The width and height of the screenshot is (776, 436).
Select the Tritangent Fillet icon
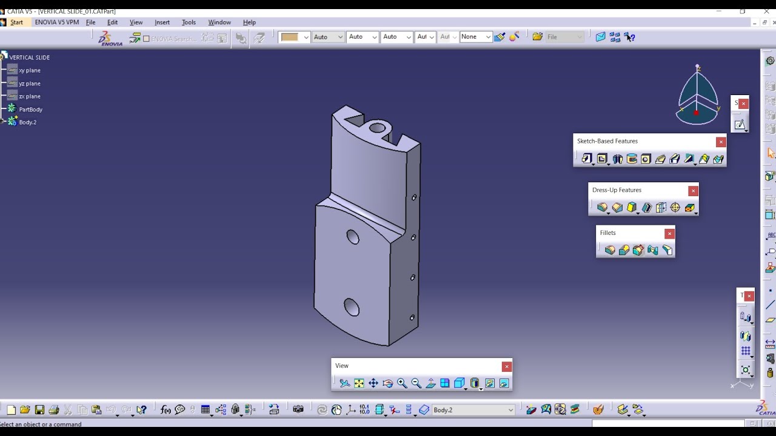click(667, 250)
